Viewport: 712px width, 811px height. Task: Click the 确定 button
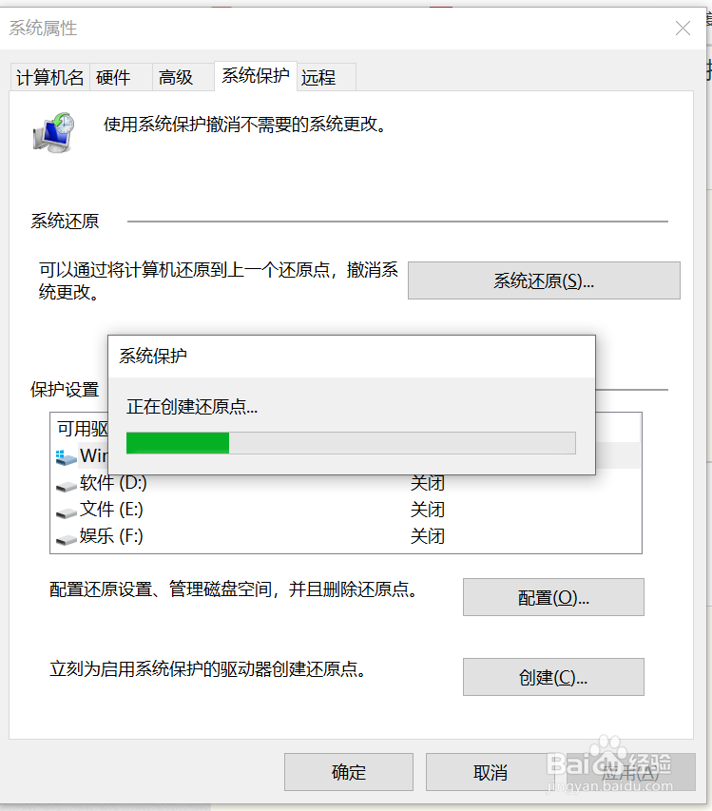(x=348, y=772)
